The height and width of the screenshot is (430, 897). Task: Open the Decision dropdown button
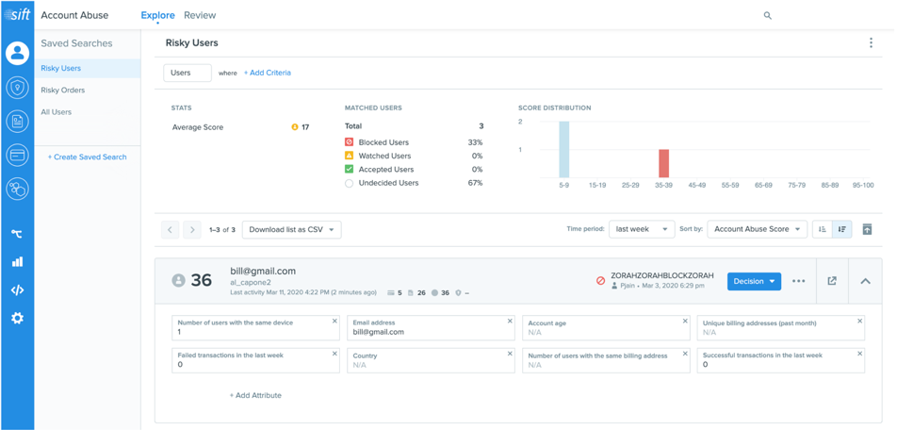[754, 281]
